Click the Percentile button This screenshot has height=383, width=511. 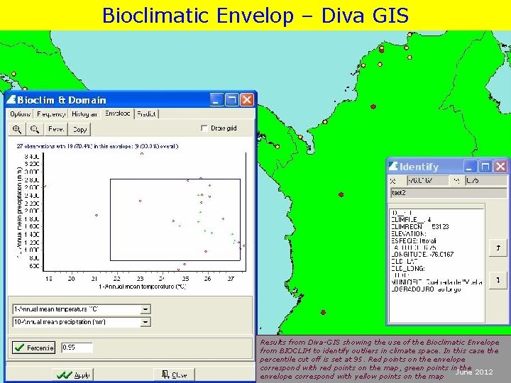pyautogui.click(x=34, y=348)
